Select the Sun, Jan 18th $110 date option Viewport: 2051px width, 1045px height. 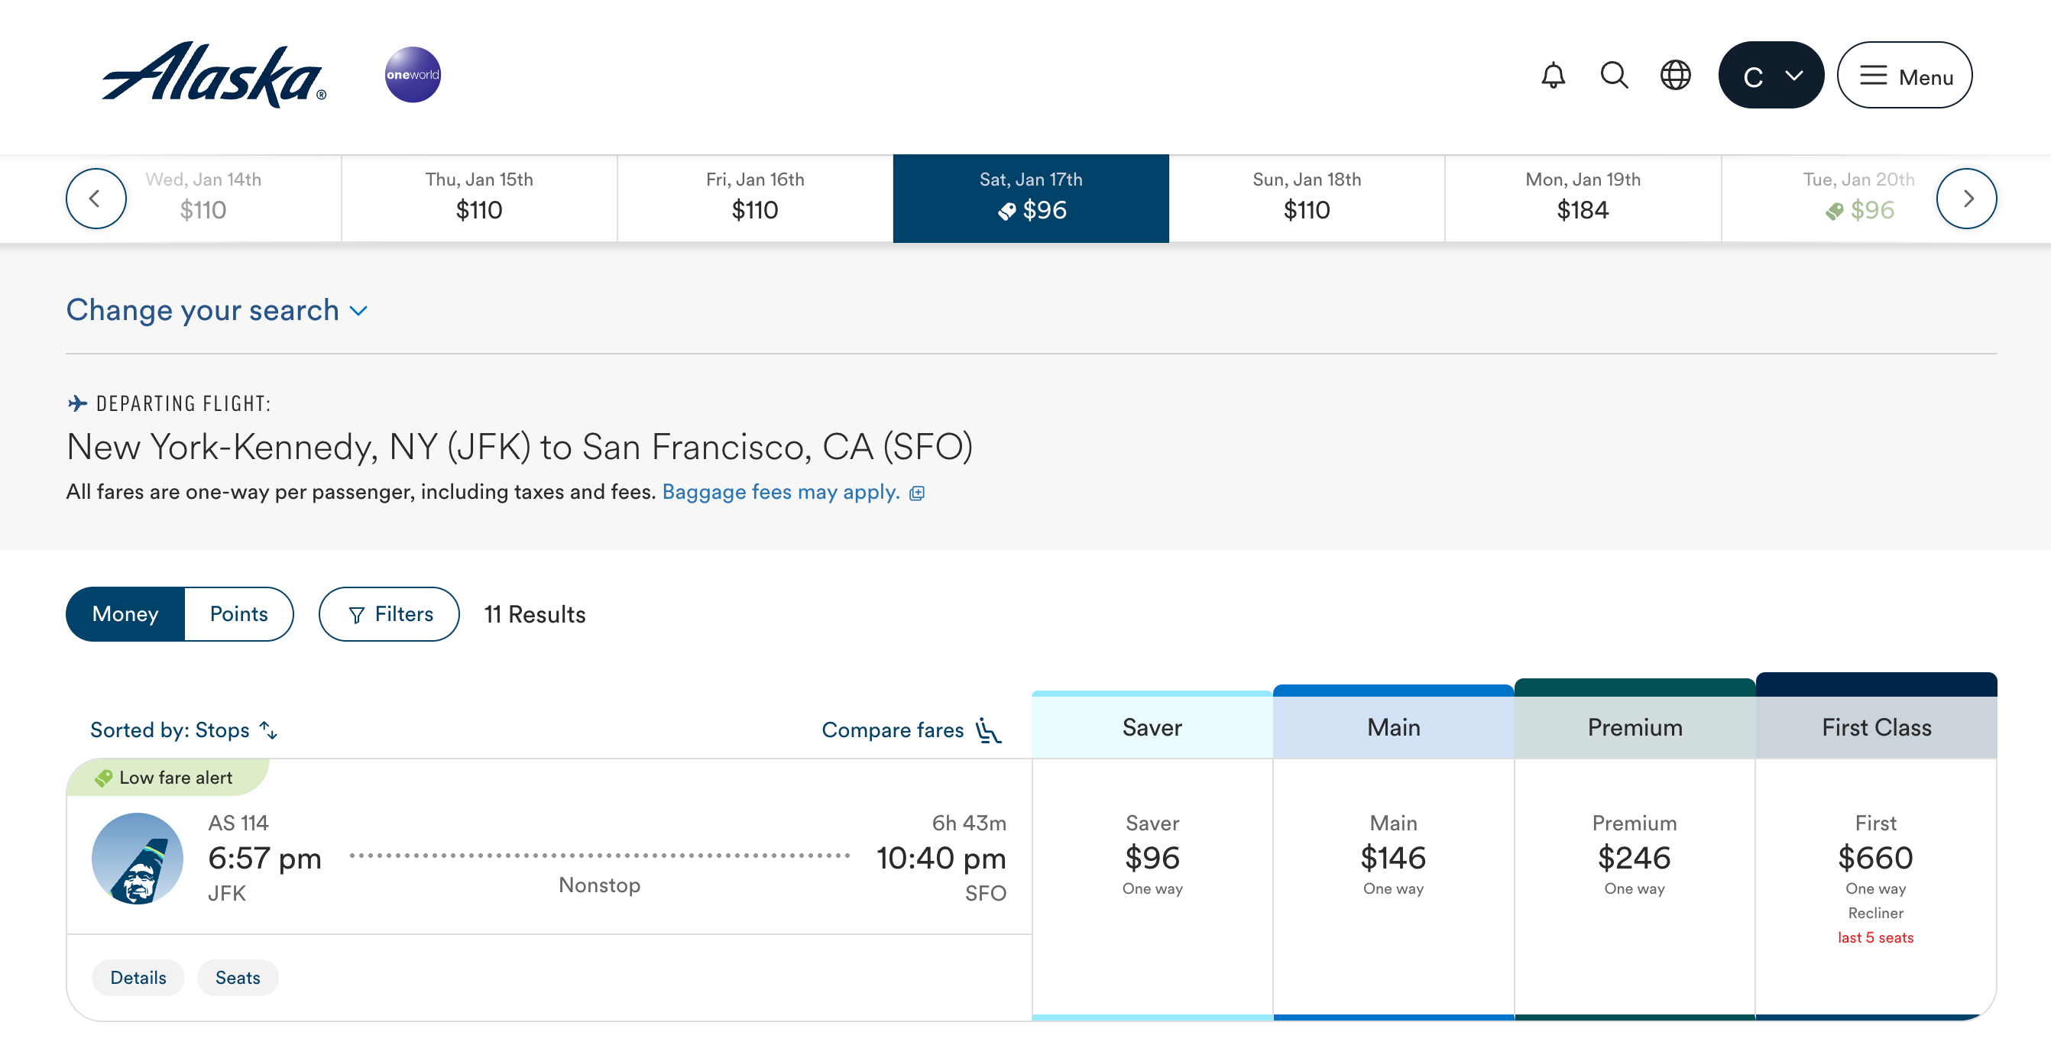click(x=1306, y=197)
